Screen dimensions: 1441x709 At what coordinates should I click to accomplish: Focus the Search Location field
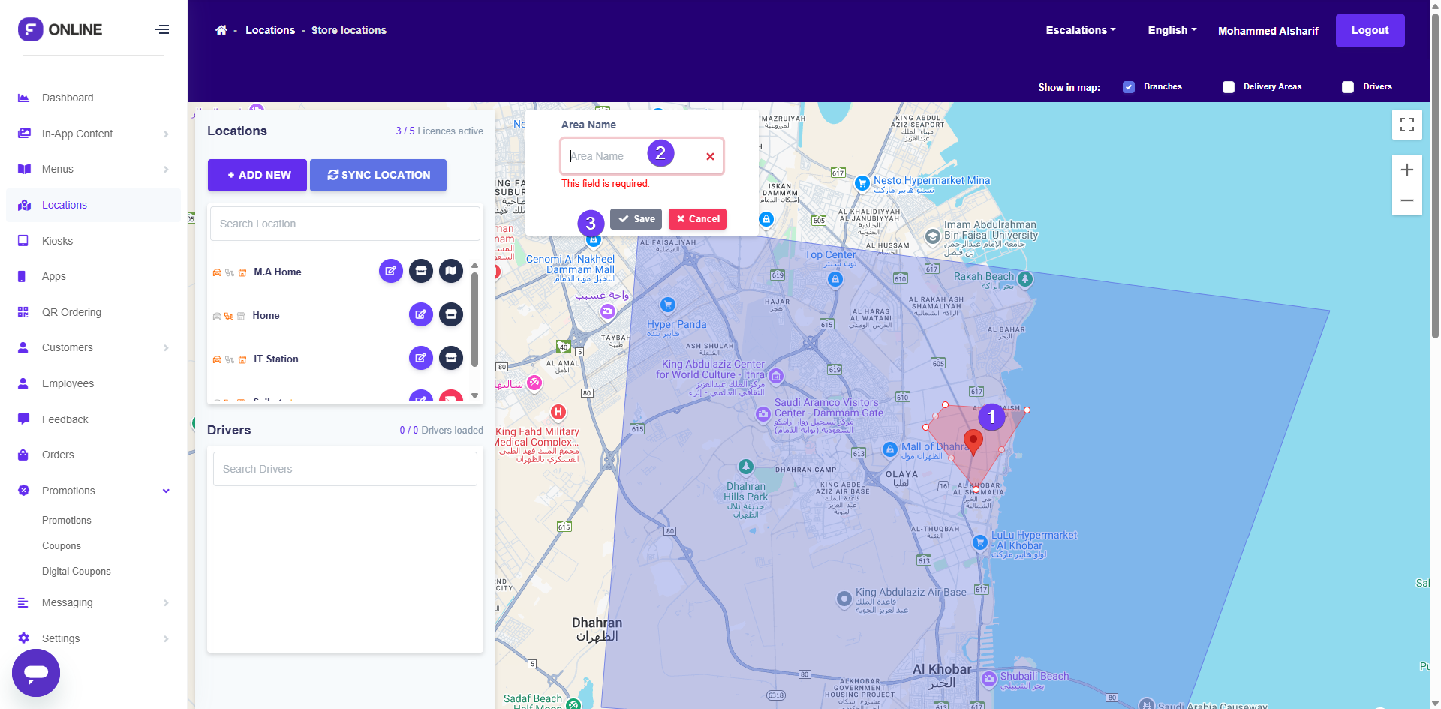coord(345,224)
